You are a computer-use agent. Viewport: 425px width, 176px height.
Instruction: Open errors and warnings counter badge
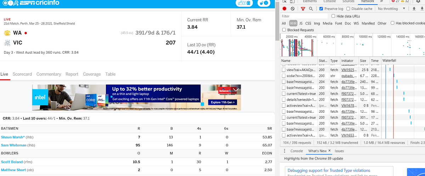tap(399, 1)
